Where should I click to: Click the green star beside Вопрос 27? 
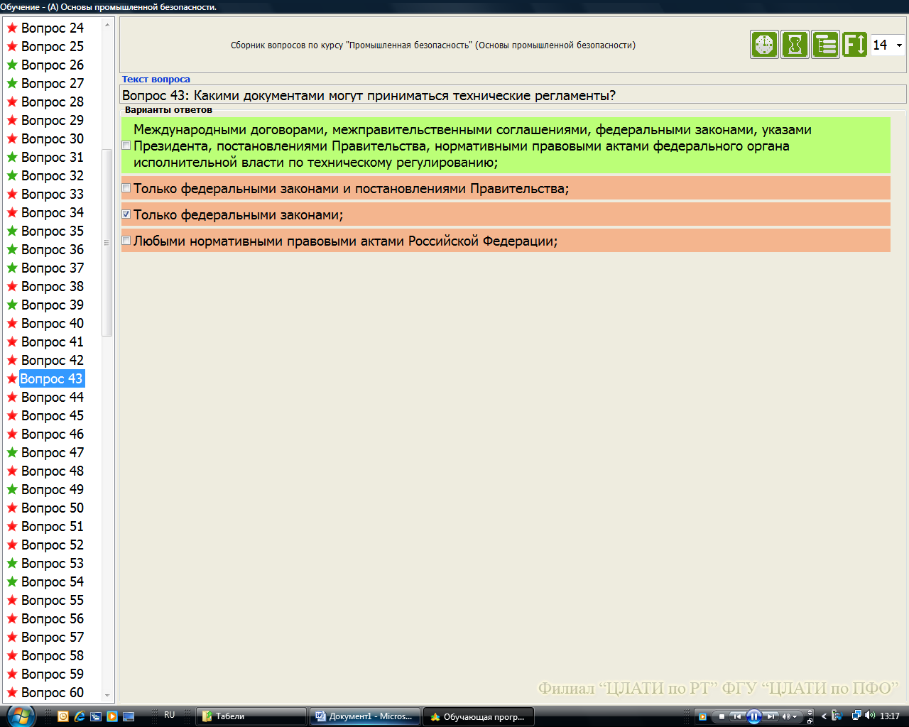(x=12, y=83)
